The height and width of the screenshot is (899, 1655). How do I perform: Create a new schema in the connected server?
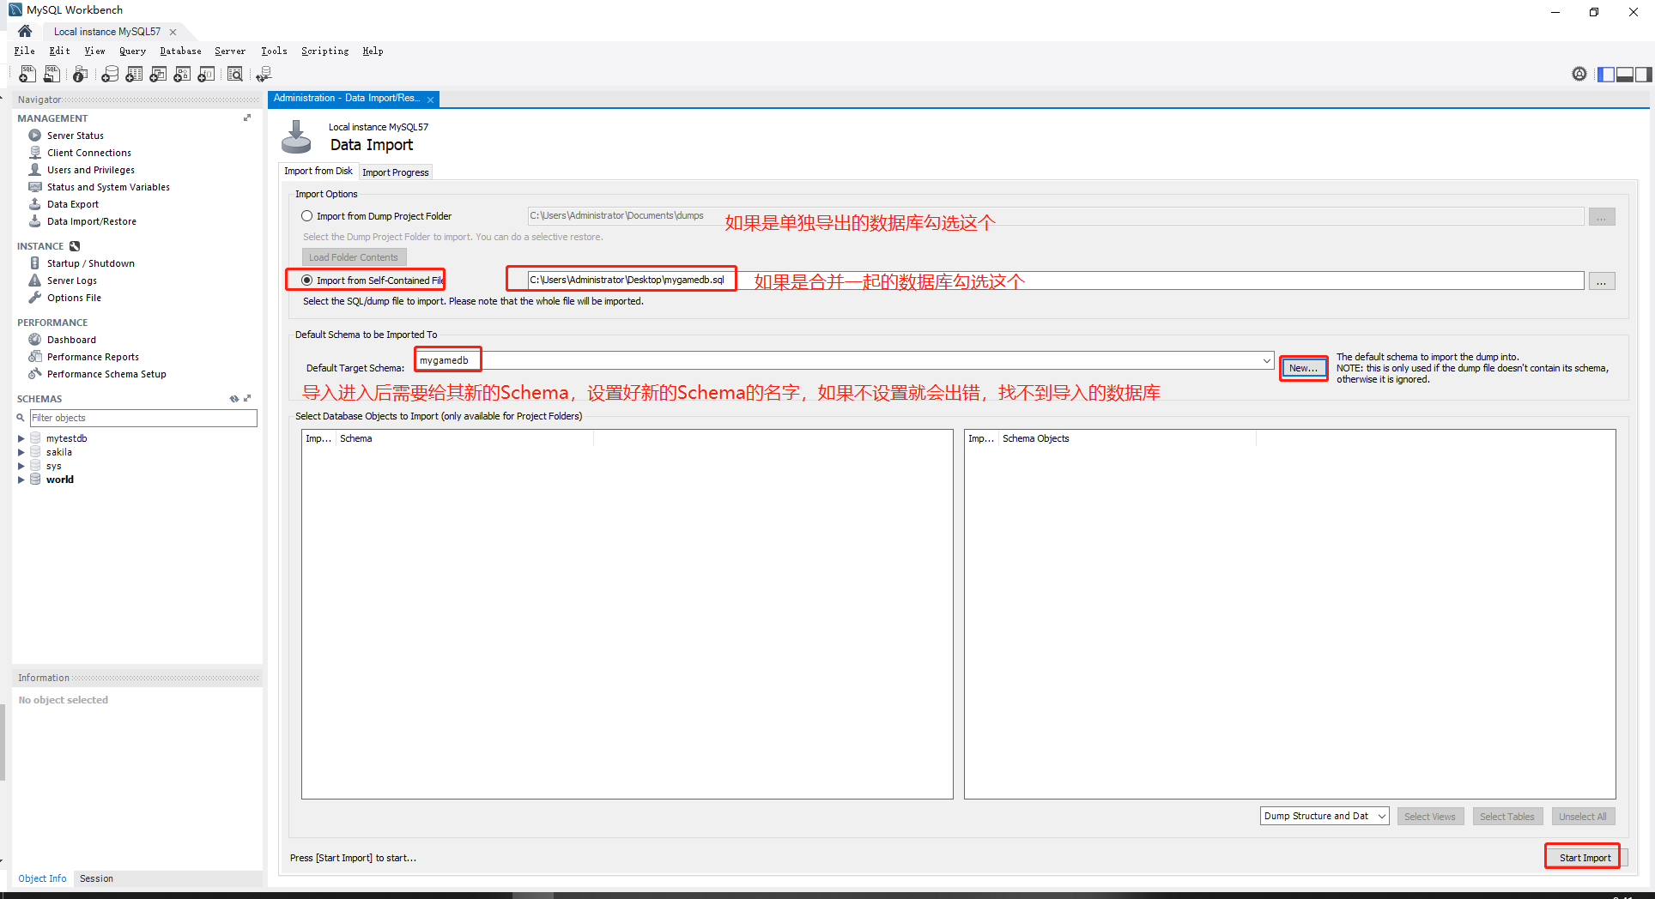pyautogui.click(x=110, y=74)
